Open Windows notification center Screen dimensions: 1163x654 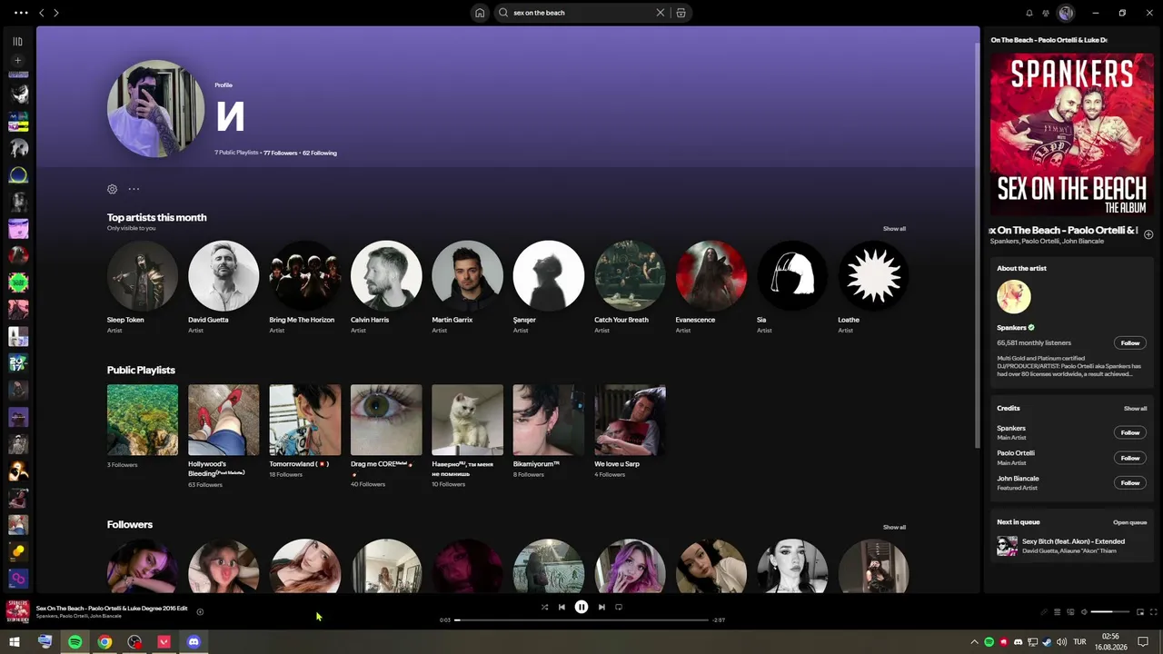point(1144,642)
